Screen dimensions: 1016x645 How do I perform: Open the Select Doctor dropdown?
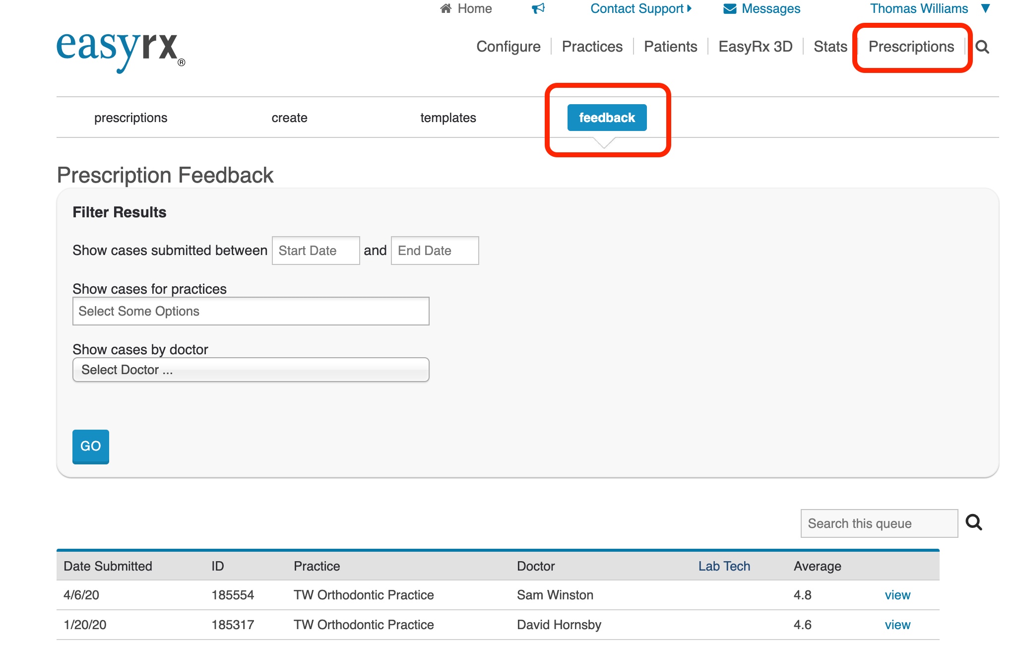tap(251, 370)
